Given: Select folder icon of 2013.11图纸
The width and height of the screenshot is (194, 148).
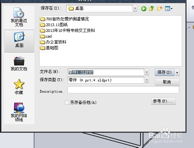Looking at the screenshot, I should click(43, 25).
